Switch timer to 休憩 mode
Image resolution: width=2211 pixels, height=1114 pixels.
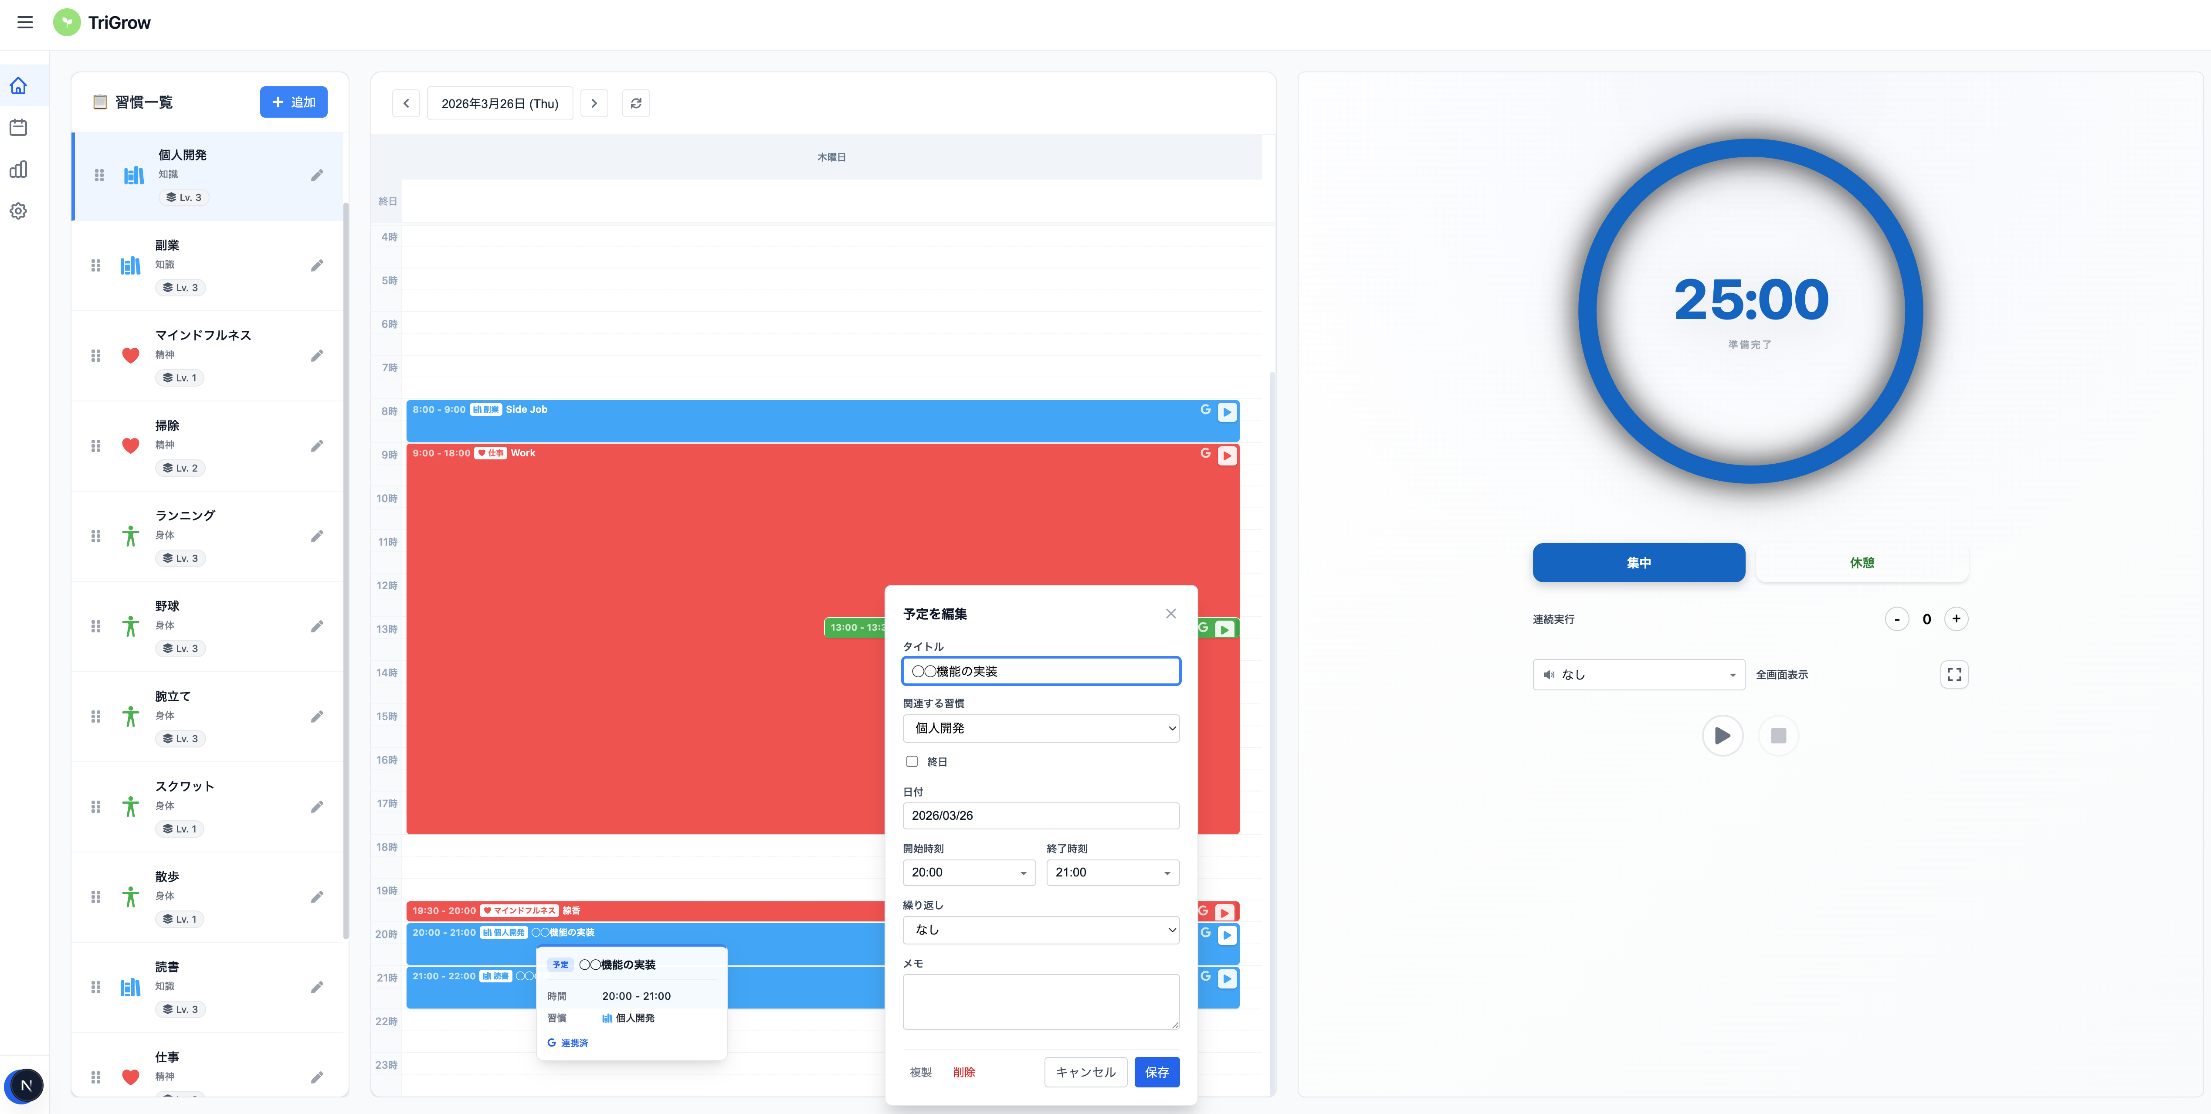(1861, 563)
